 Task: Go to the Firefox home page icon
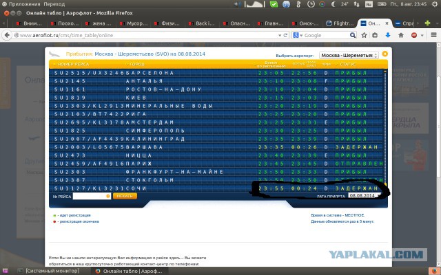[x=401, y=35]
